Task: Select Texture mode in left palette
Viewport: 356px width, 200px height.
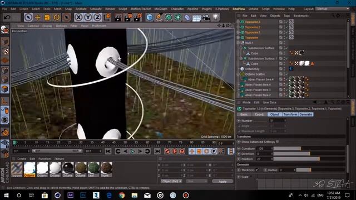Action: [5, 51]
